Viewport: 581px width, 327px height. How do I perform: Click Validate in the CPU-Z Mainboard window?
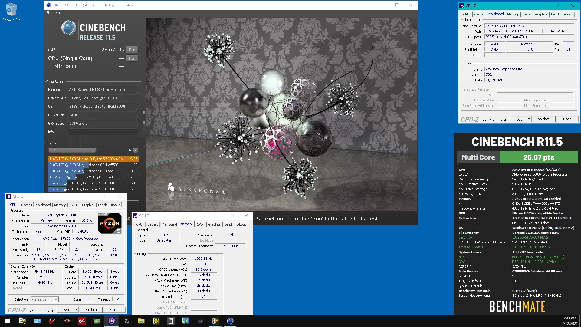point(544,119)
